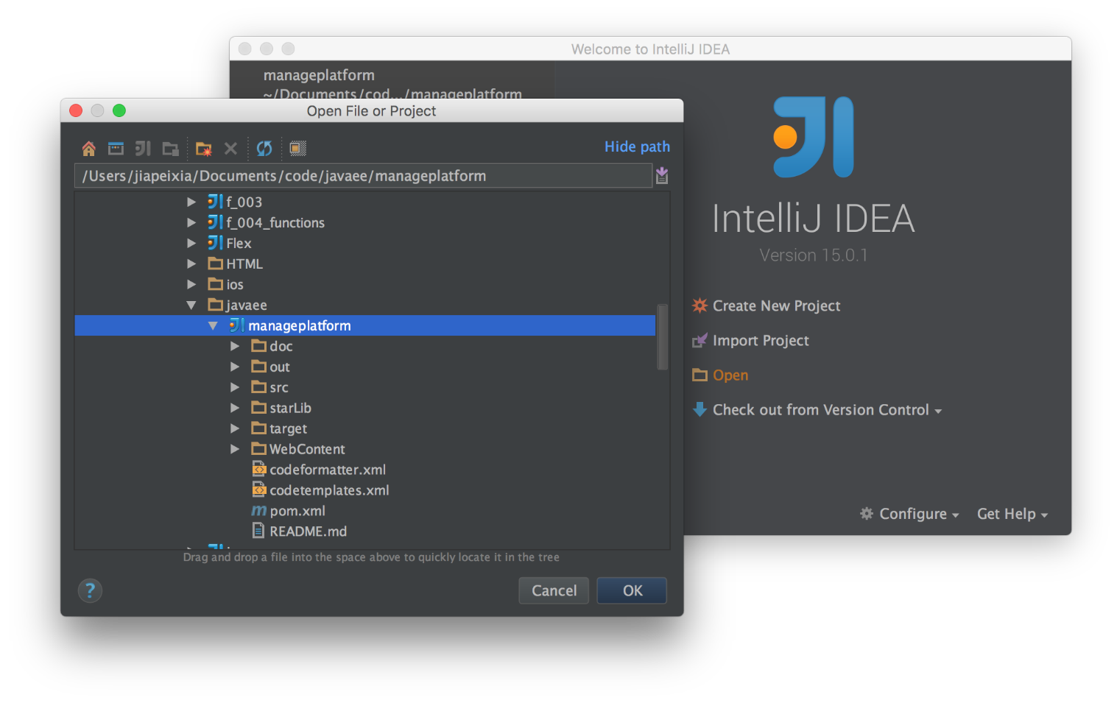This screenshot has width=1117, height=703.
Task: Expand the target folder
Action: 235,428
